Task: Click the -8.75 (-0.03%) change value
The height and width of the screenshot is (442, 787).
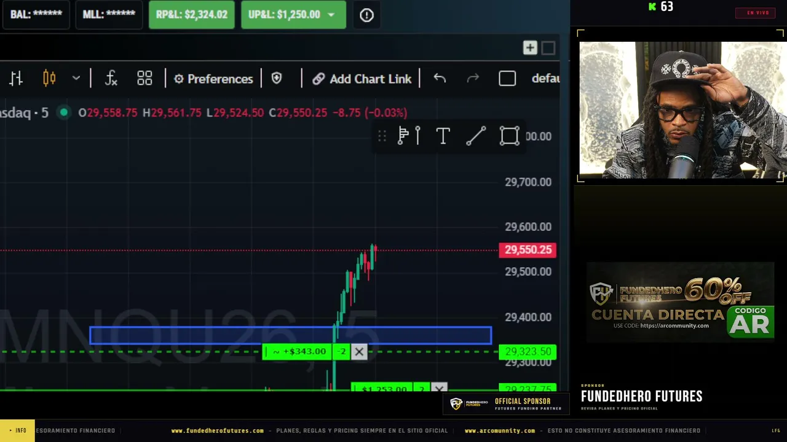Action: pos(370,113)
